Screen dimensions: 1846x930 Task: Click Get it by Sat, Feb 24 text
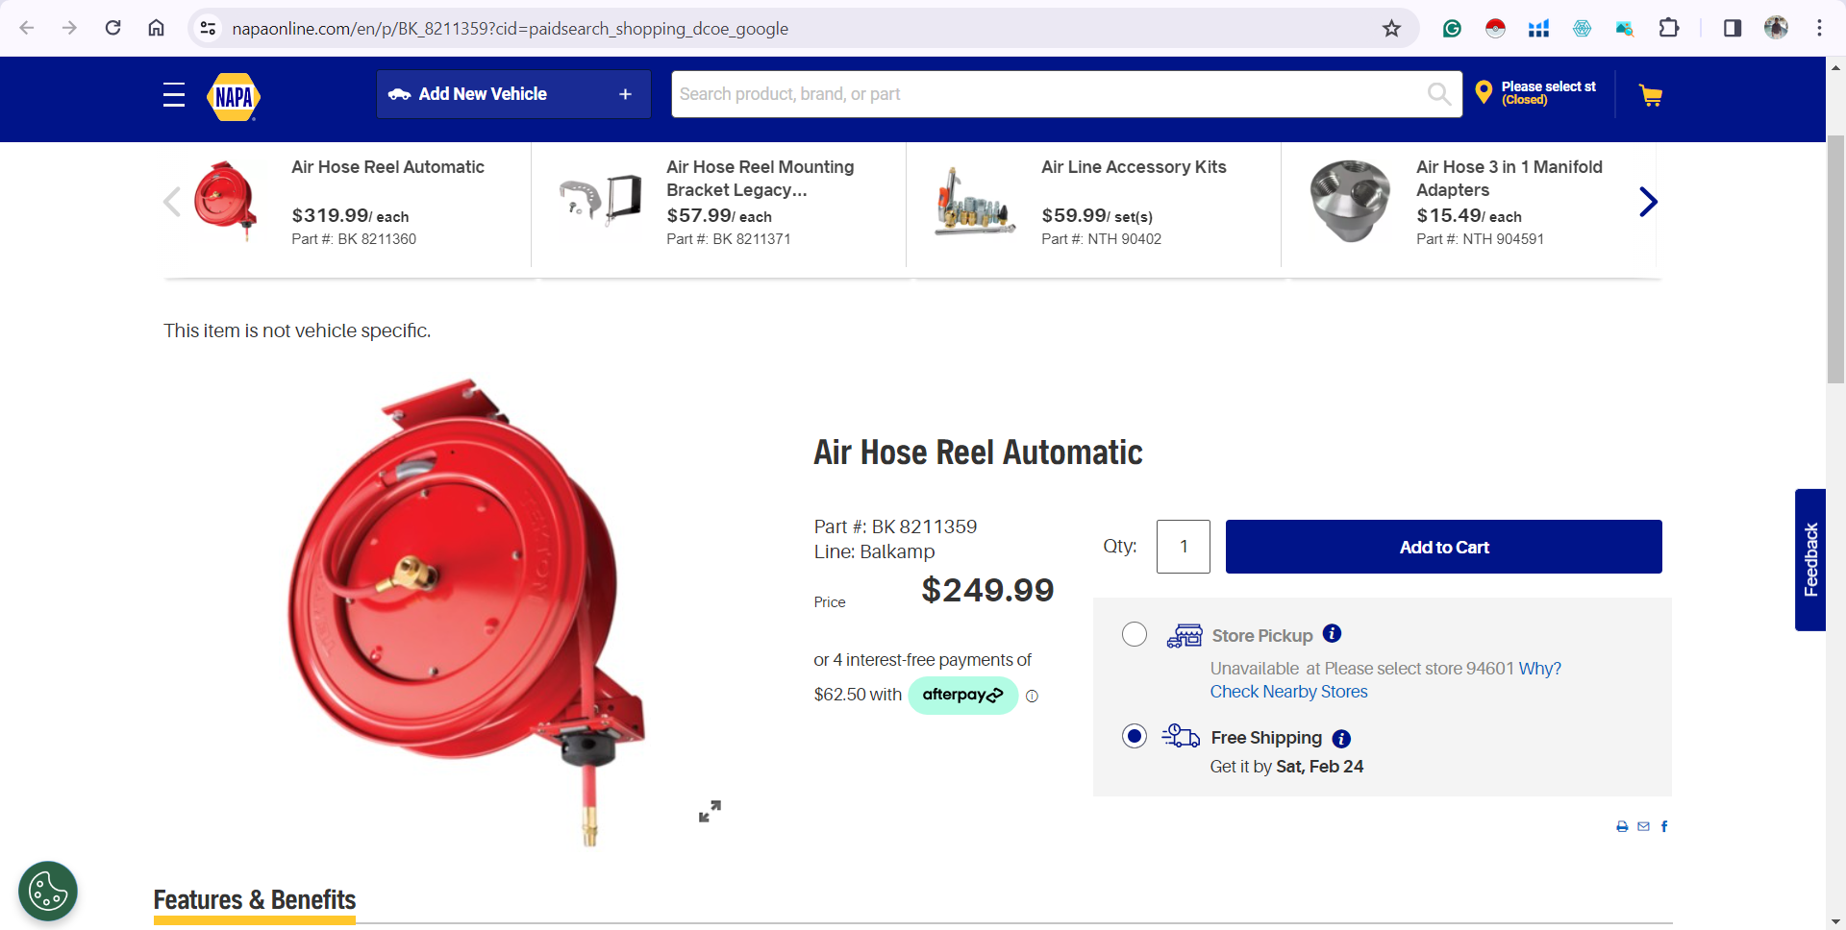1286,767
